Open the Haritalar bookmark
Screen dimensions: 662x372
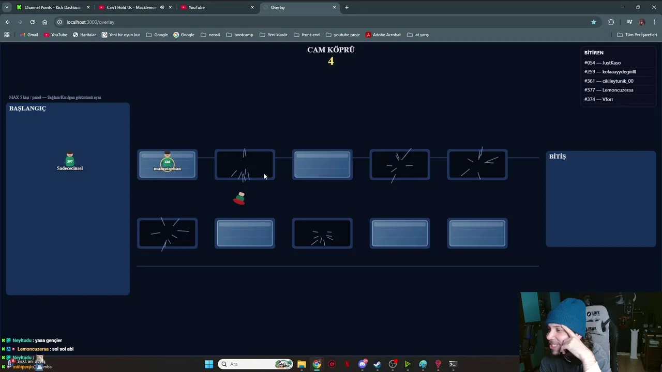pyautogui.click(x=84, y=35)
